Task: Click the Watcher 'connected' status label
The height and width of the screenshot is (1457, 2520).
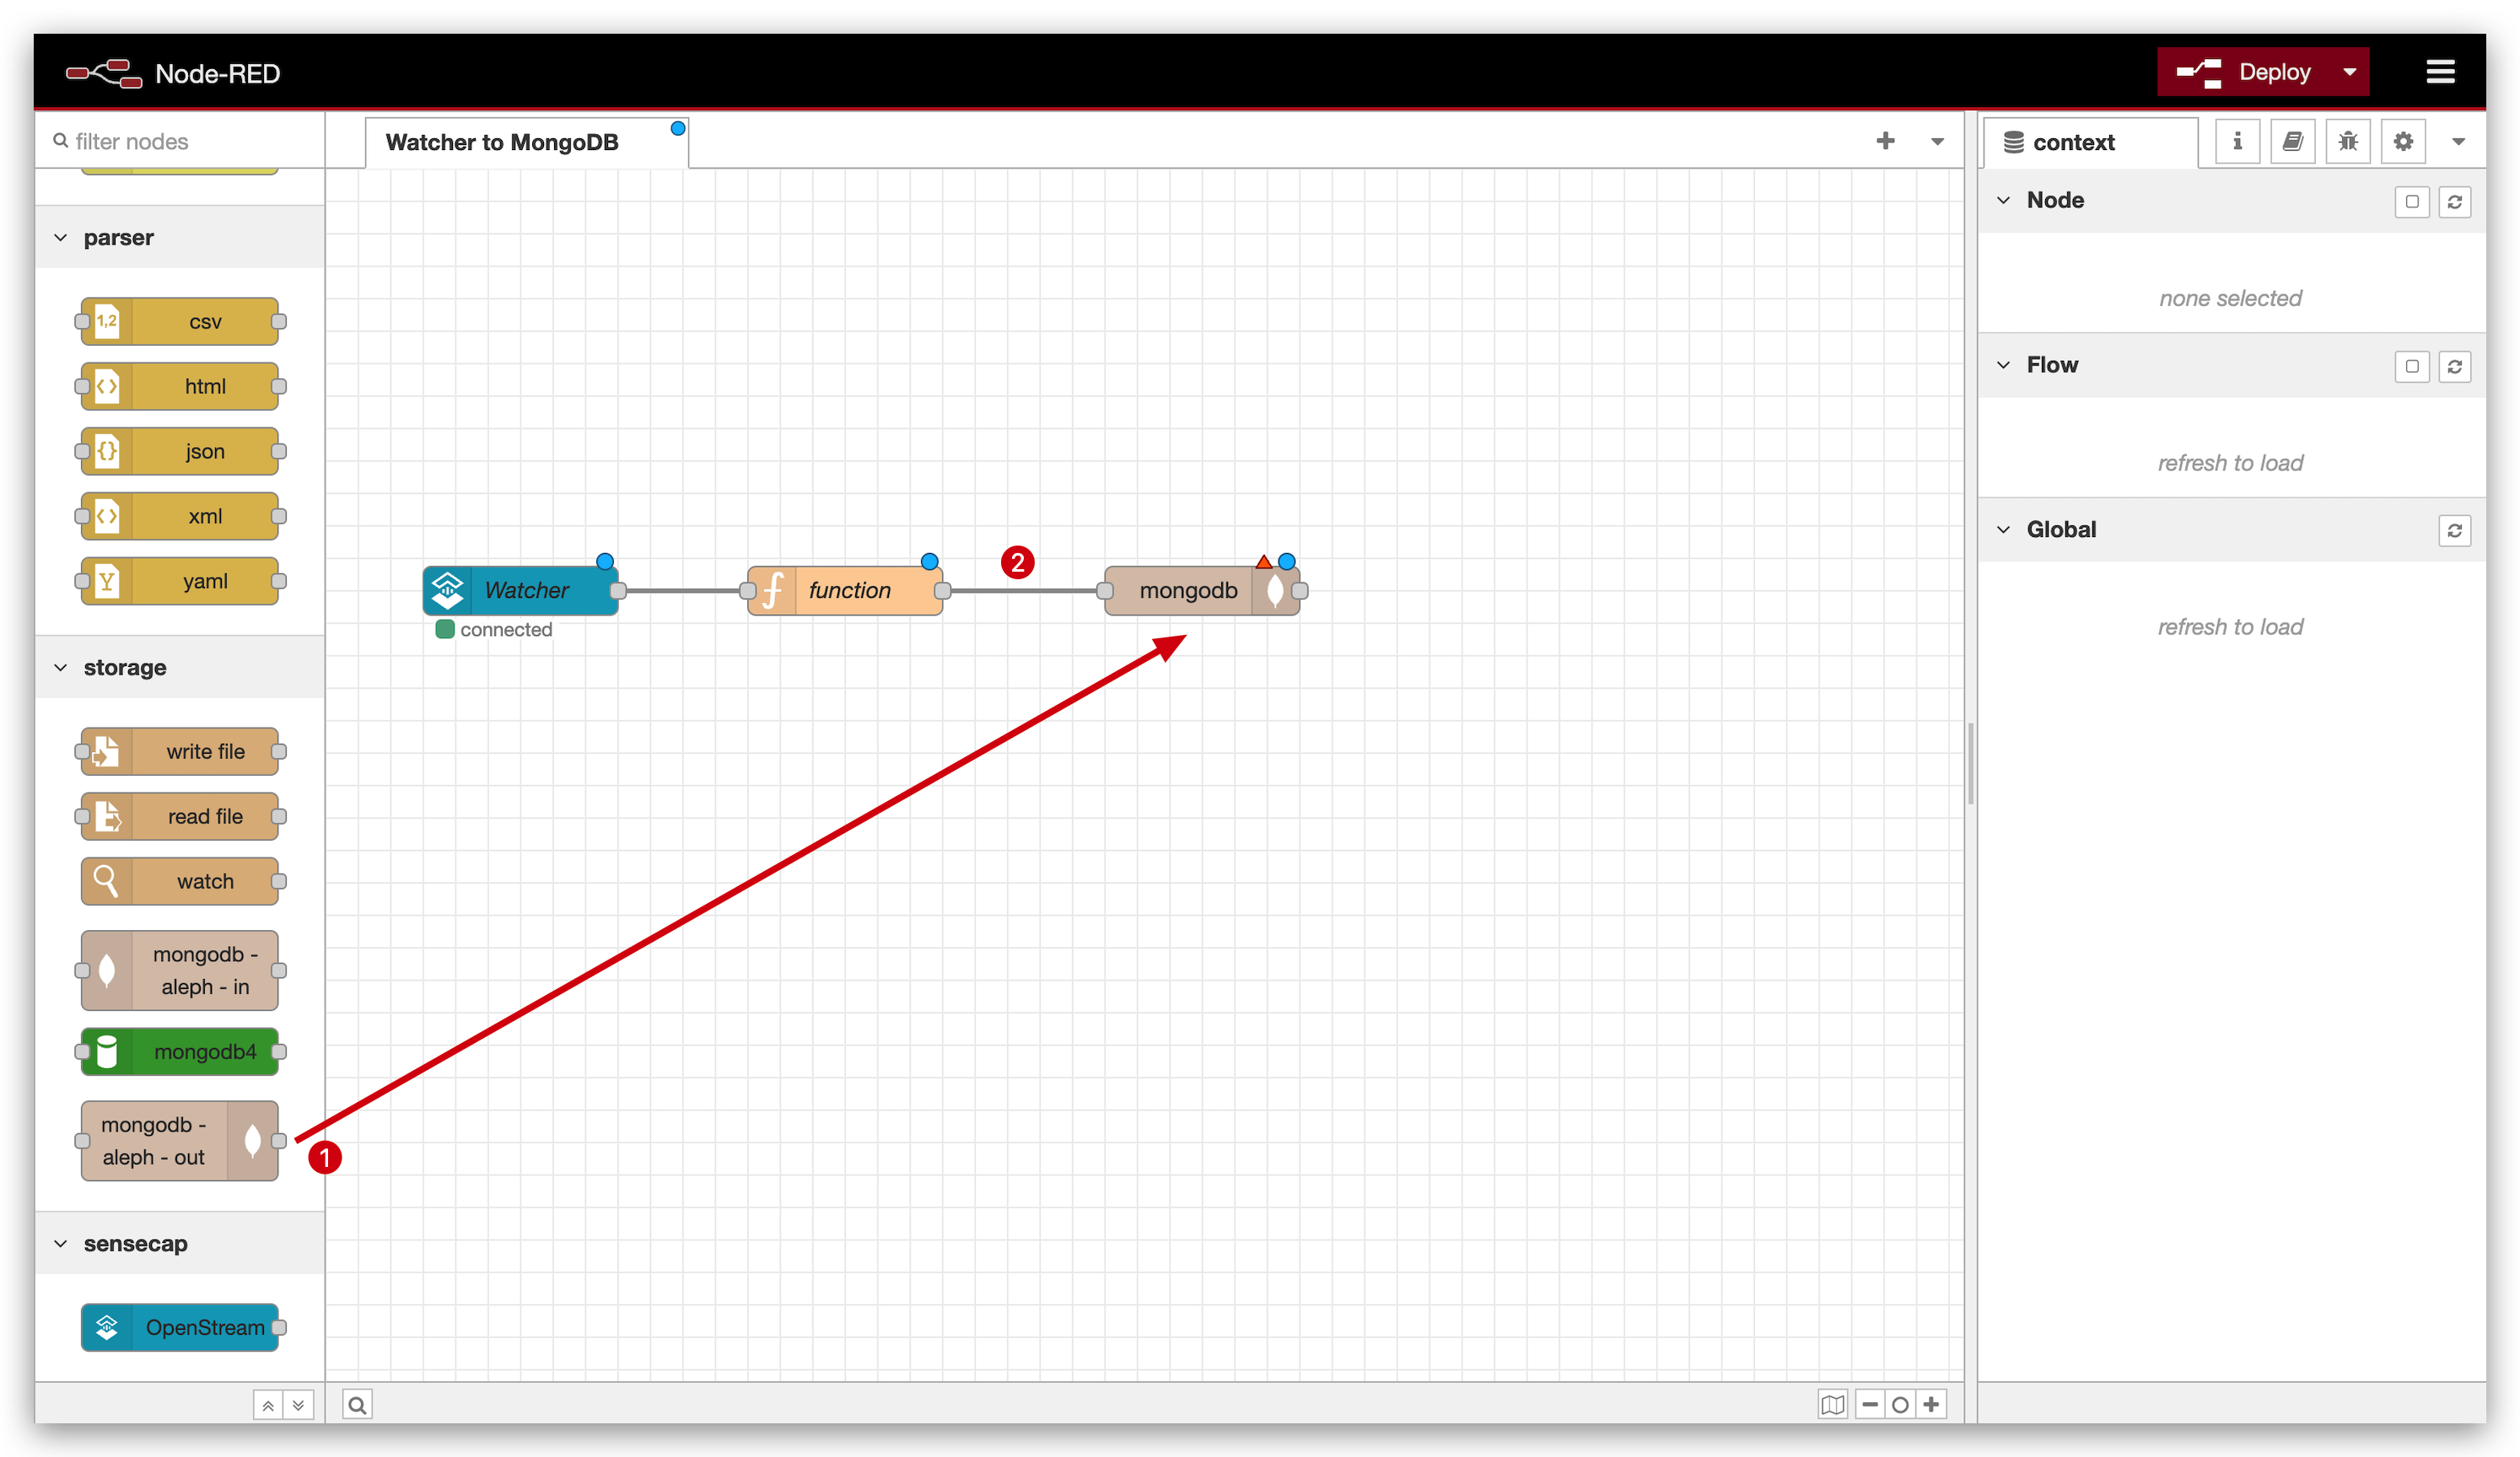Action: click(x=506, y=629)
